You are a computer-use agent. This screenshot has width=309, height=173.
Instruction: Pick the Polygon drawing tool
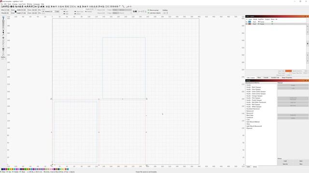[3, 25]
